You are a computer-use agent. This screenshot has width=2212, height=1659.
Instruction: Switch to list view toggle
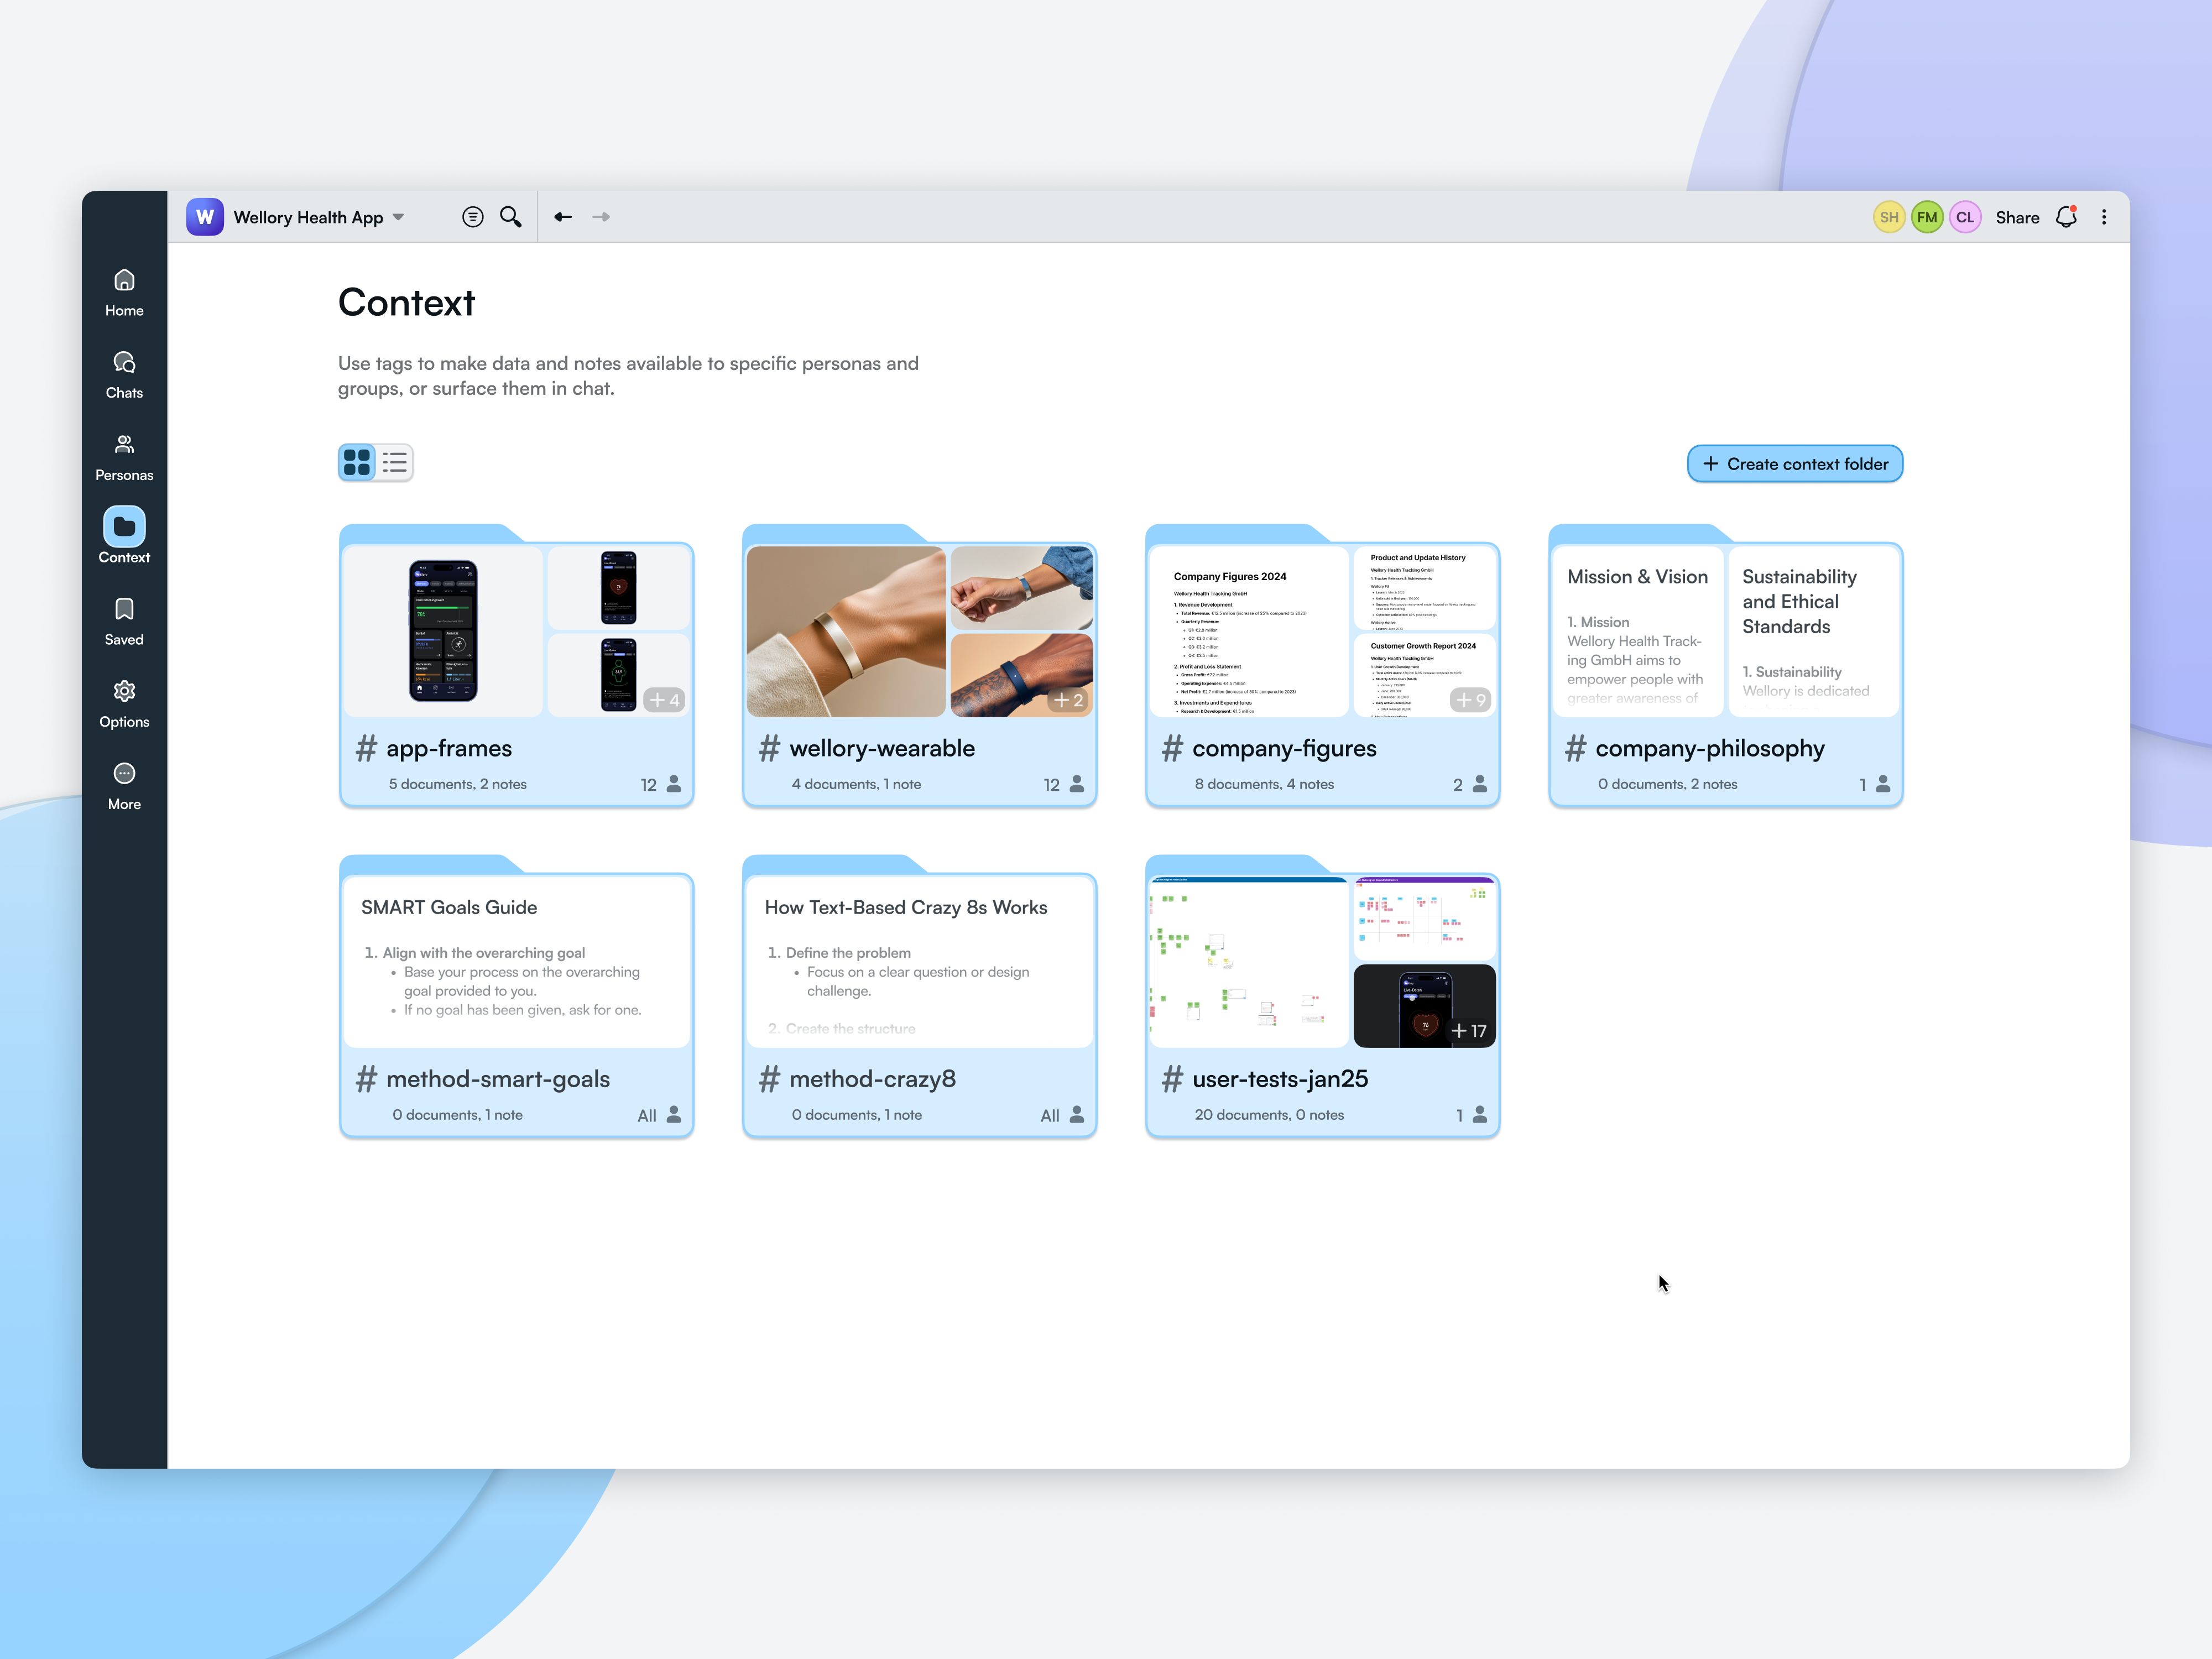[395, 462]
